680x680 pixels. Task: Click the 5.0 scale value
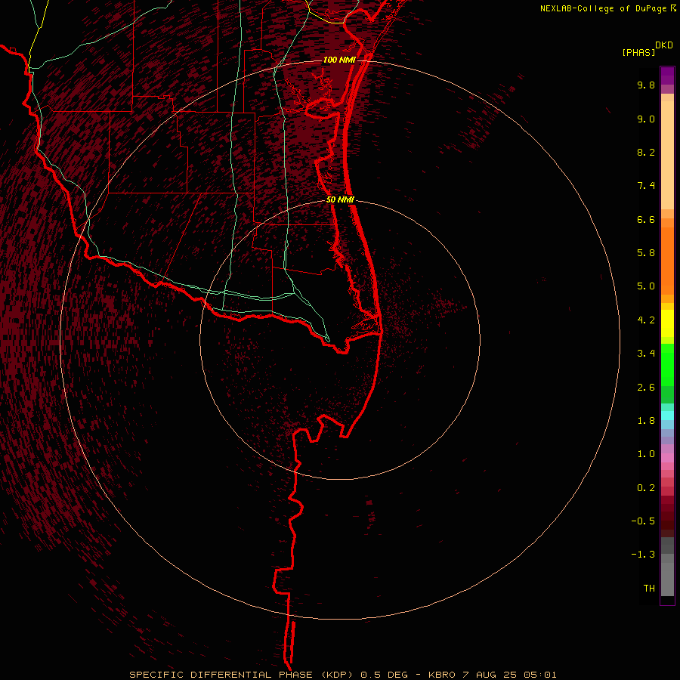pos(646,286)
